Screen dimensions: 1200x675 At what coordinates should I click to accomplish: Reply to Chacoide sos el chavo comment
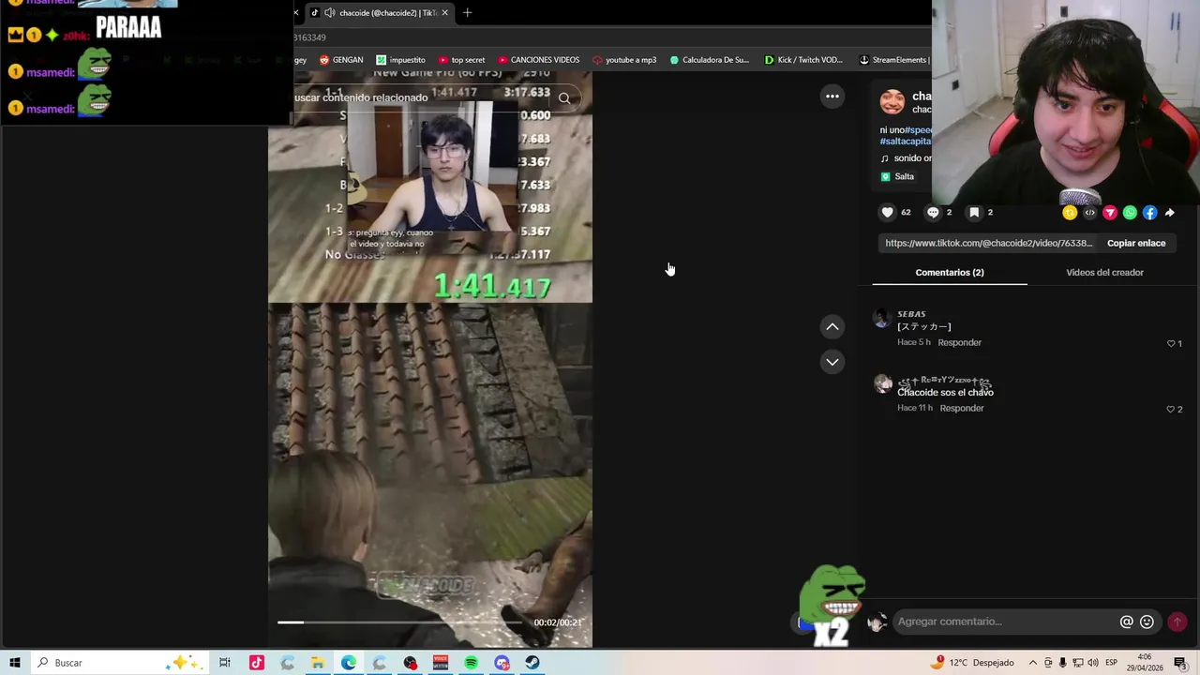click(x=962, y=408)
